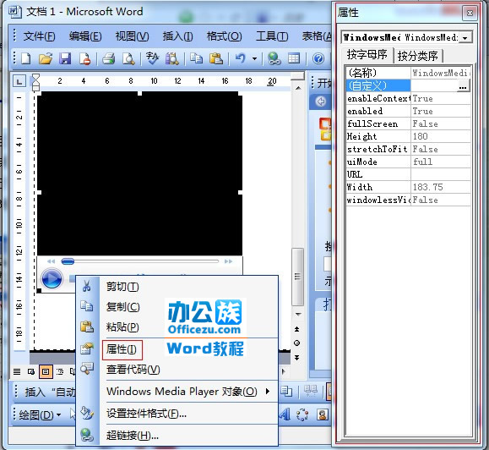Viewport: 489px width, 450px height.
Task: Open Print Preview with magnifier page icon
Action: (128, 58)
